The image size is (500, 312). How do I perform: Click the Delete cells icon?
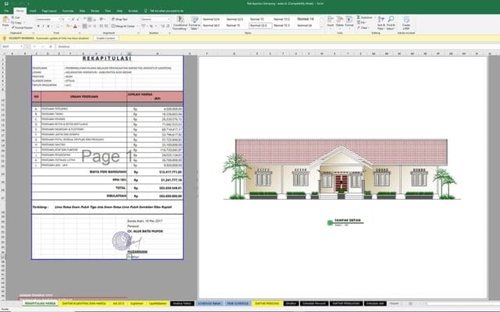pos(341,20)
